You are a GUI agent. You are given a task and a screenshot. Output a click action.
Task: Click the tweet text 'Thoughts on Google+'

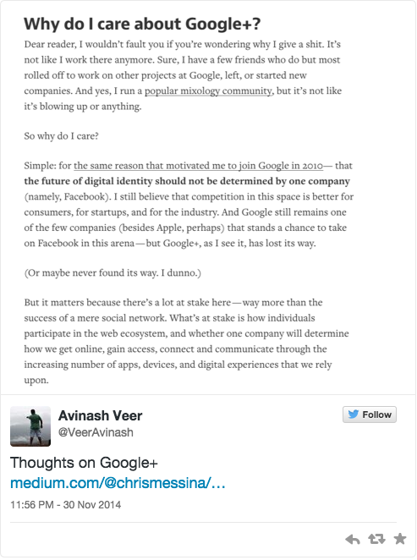coord(84,463)
